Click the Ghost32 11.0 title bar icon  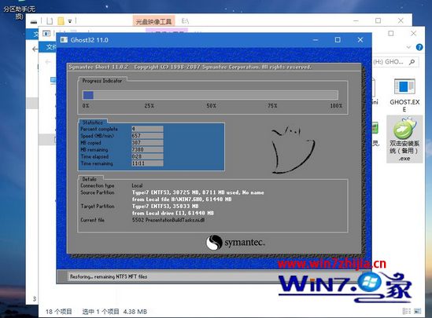click(x=64, y=40)
